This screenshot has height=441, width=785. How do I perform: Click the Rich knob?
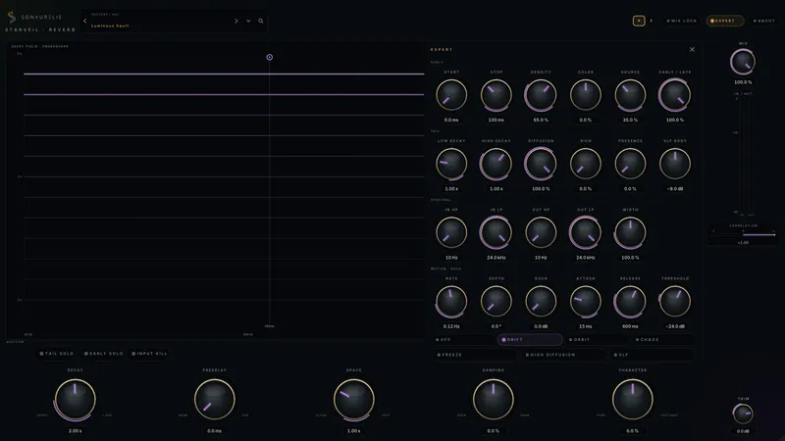(585, 164)
